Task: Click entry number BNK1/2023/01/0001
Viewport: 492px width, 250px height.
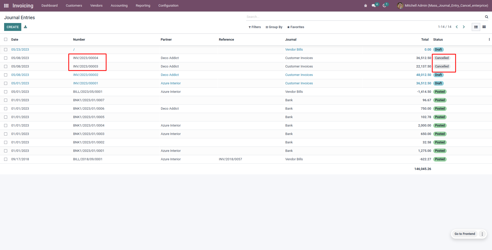Action: pyautogui.click(x=89, y=151)
